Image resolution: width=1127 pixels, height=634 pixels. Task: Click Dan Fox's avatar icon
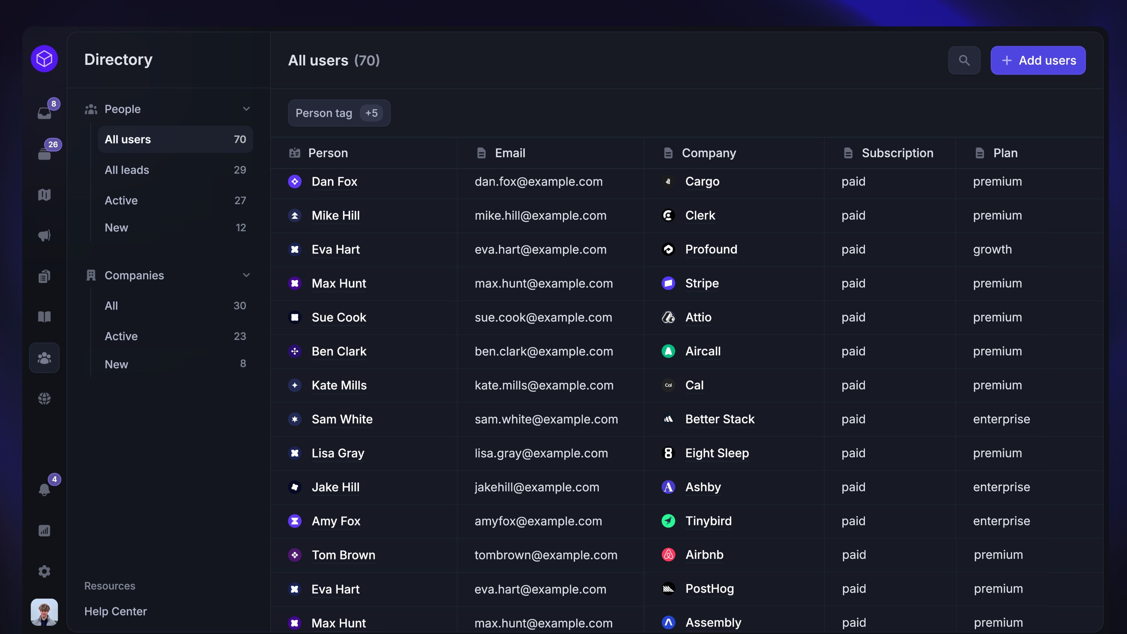pos(295,182)
